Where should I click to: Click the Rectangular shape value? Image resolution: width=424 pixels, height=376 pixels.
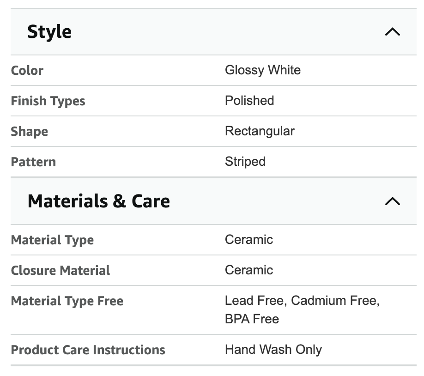pos(260,131)
